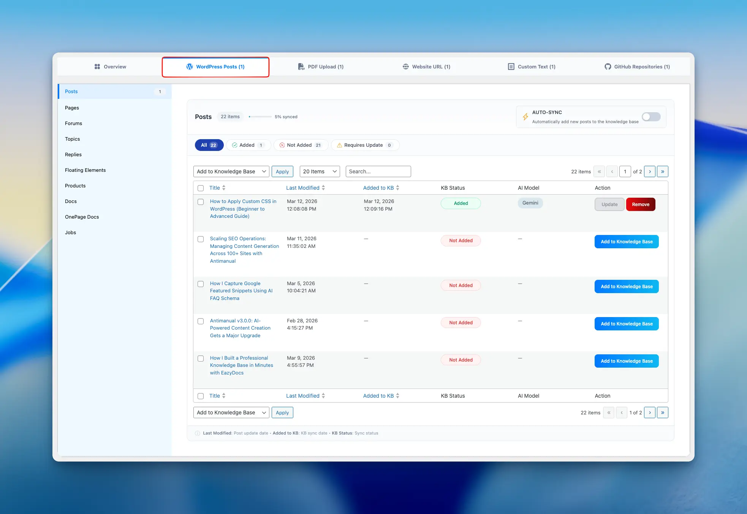Click the WordPress logo icon in tabs
The height and width of the screenshot is (514, 747).
189,67
